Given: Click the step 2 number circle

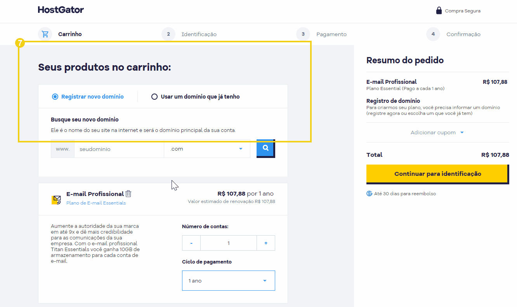Looking at the screenshot, I should pyautogui.click(x=168, y=34).
